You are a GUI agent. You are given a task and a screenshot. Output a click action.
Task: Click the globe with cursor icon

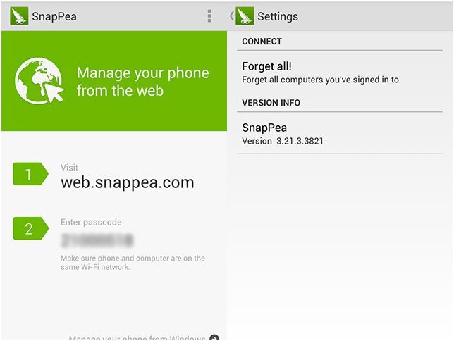(38, 82)
